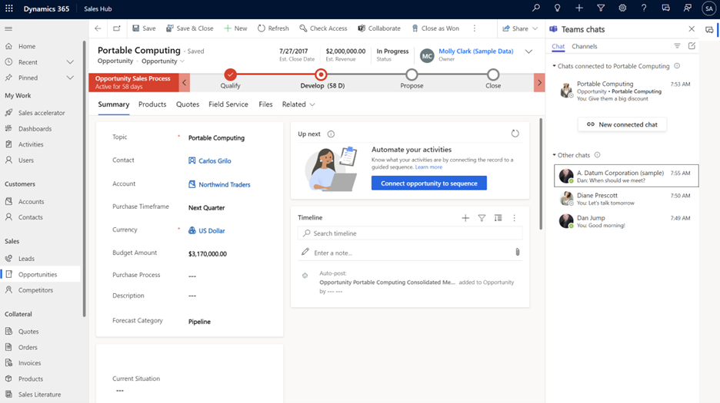Open the Field Service tab

point(228,104)
